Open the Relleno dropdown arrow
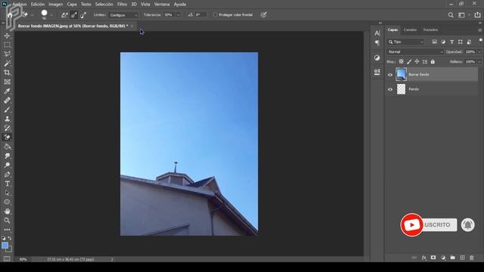The width and height of the screenshot is (484, 272). click(479, 62)
